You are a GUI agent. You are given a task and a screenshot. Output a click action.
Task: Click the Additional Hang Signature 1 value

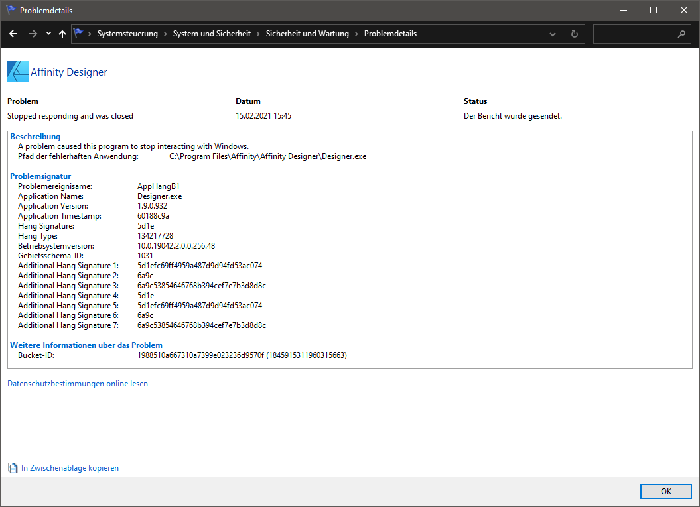(200, 266)
